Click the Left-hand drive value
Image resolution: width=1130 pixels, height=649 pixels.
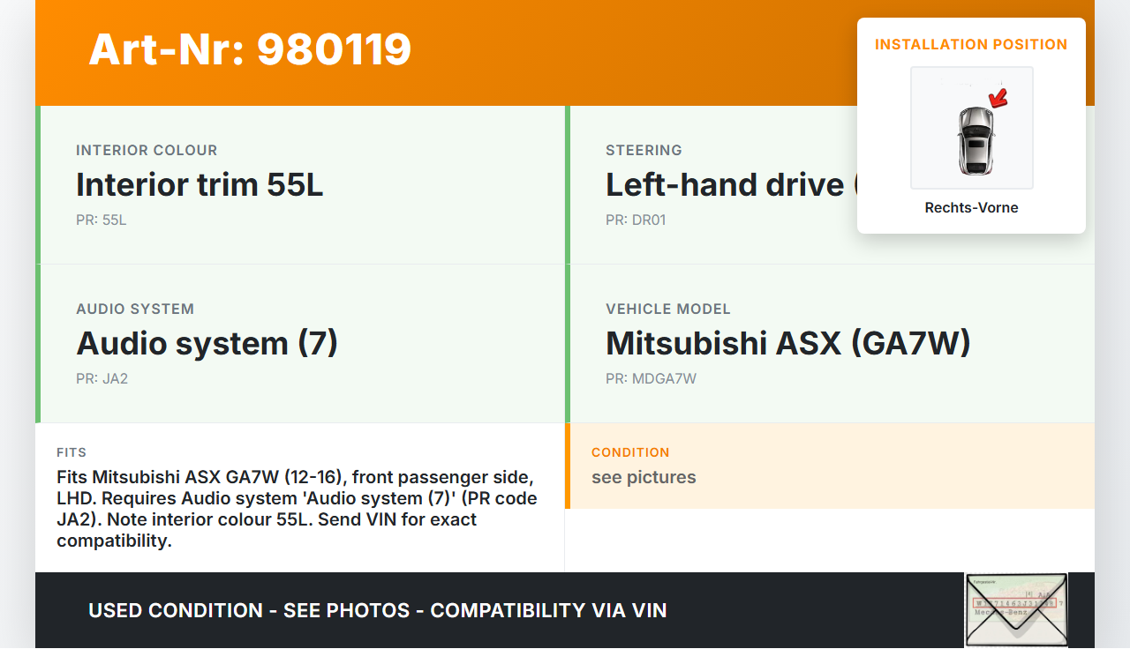[731, 185]
